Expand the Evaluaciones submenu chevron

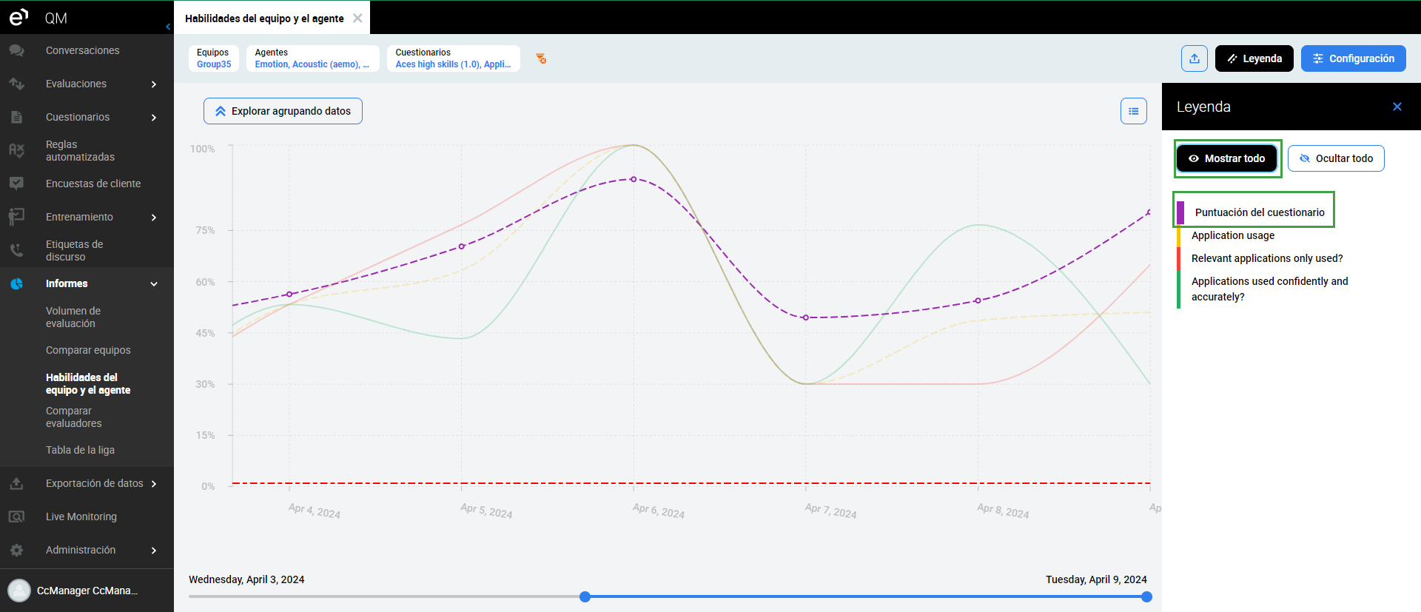154,84
